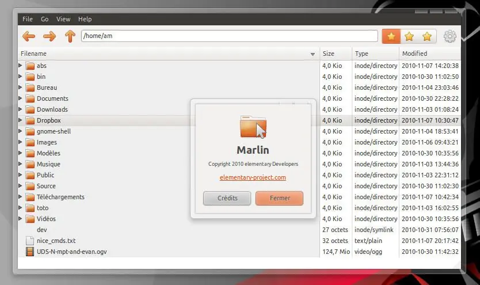Click the rightmost star view button
The height and width of the screenshot is (285, 480).
[x=427, y=37]
